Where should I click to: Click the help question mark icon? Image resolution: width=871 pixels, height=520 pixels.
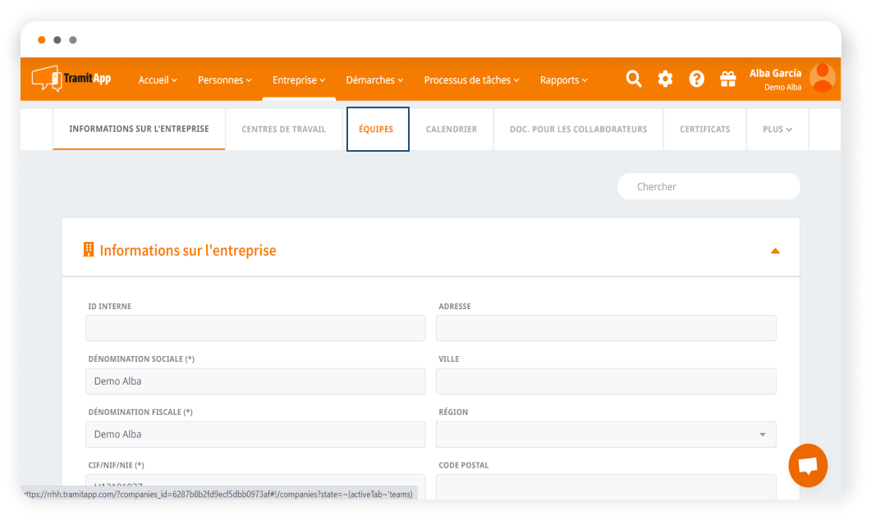pyautogui.click(x=696, y=79)
